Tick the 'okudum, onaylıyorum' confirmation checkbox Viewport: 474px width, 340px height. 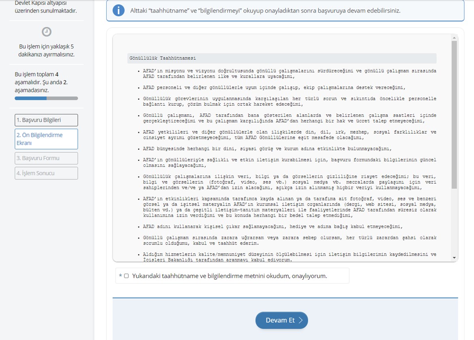[126, 276]
